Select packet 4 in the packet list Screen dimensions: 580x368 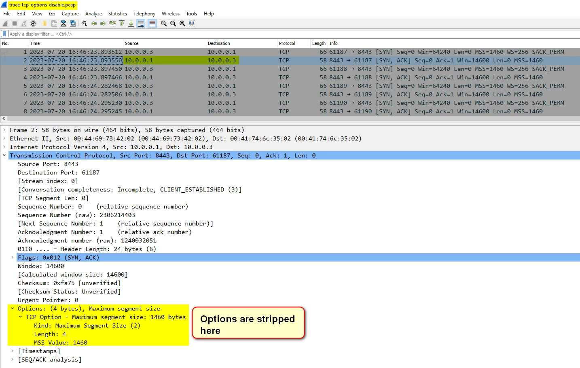coord(290,77)
